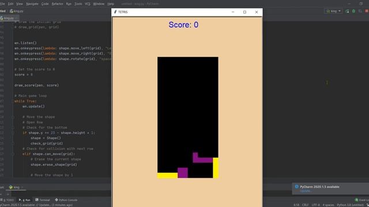The image size is (369, 207).
Task: Open the View menu
Action: 20,4
